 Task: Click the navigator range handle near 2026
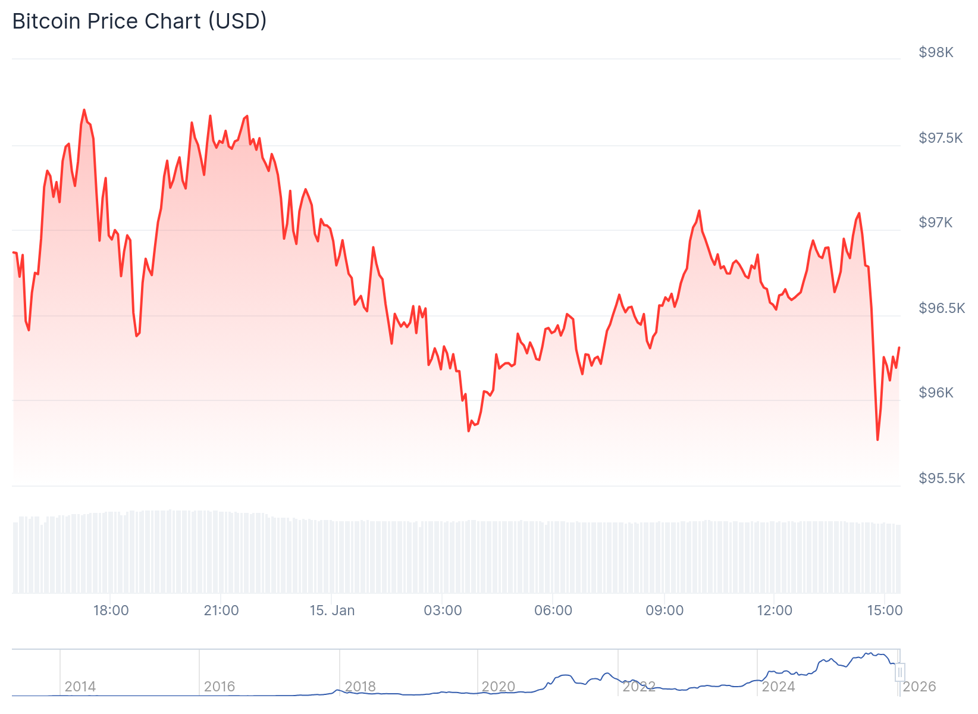pyautogui.click(x=900, y=672)
